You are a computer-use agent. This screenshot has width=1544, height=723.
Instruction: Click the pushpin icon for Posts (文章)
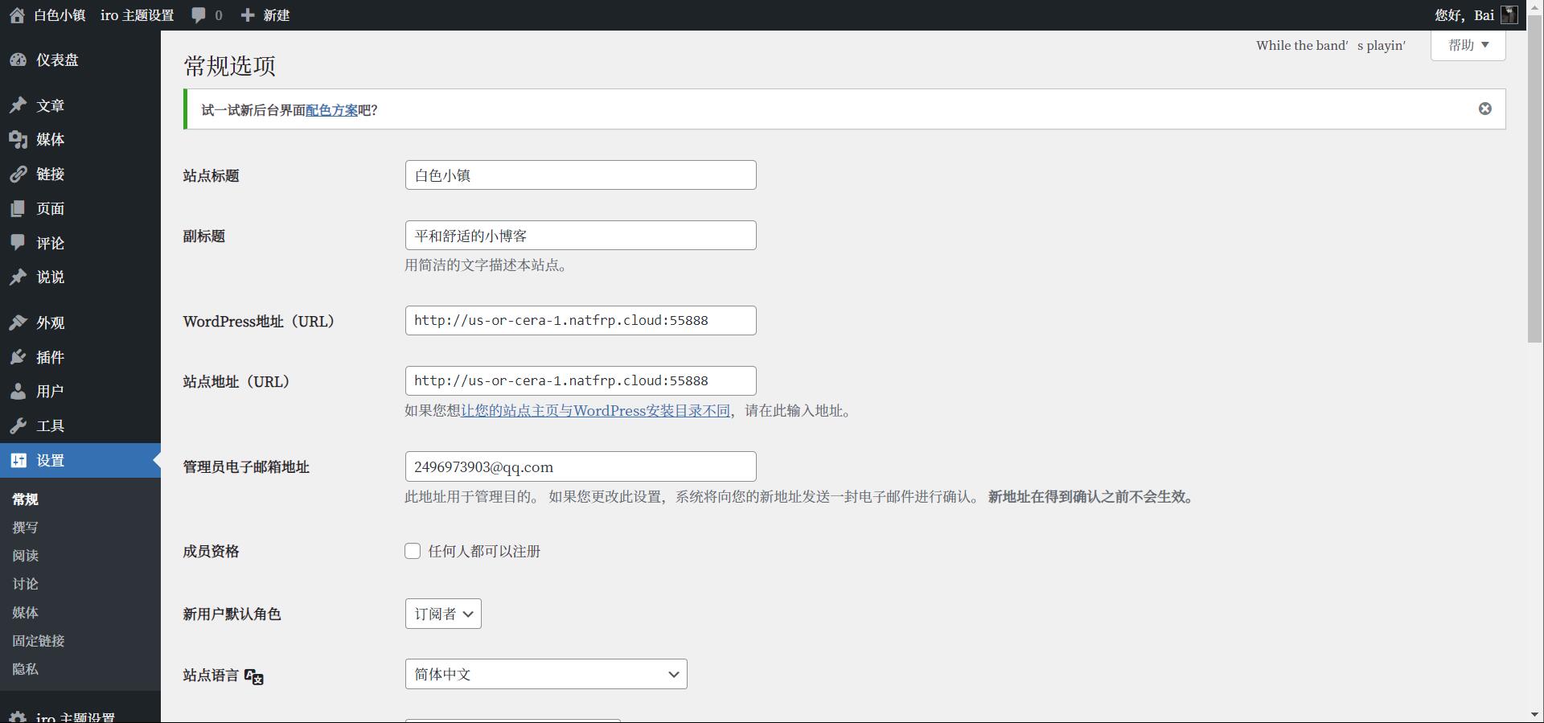(18, 105)
